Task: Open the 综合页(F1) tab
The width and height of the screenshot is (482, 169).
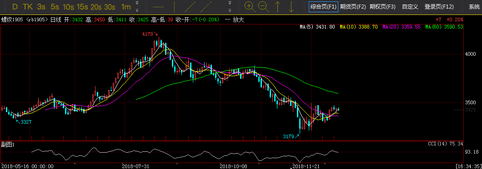Action: point(323,7)
